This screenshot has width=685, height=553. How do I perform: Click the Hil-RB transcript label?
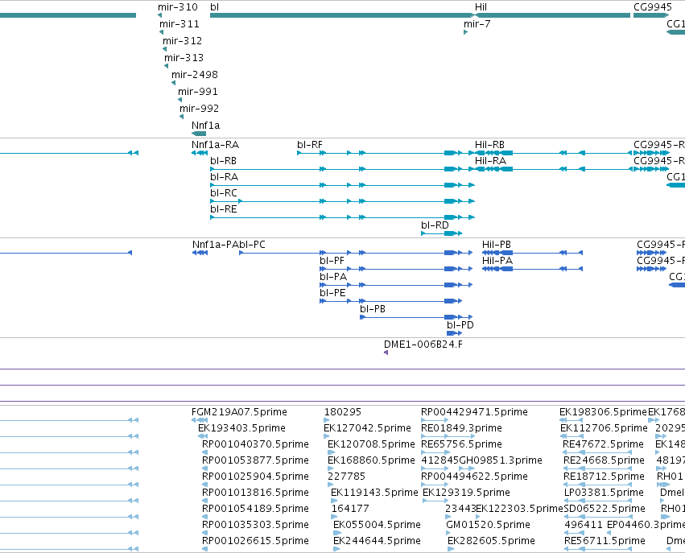[489, 145]
